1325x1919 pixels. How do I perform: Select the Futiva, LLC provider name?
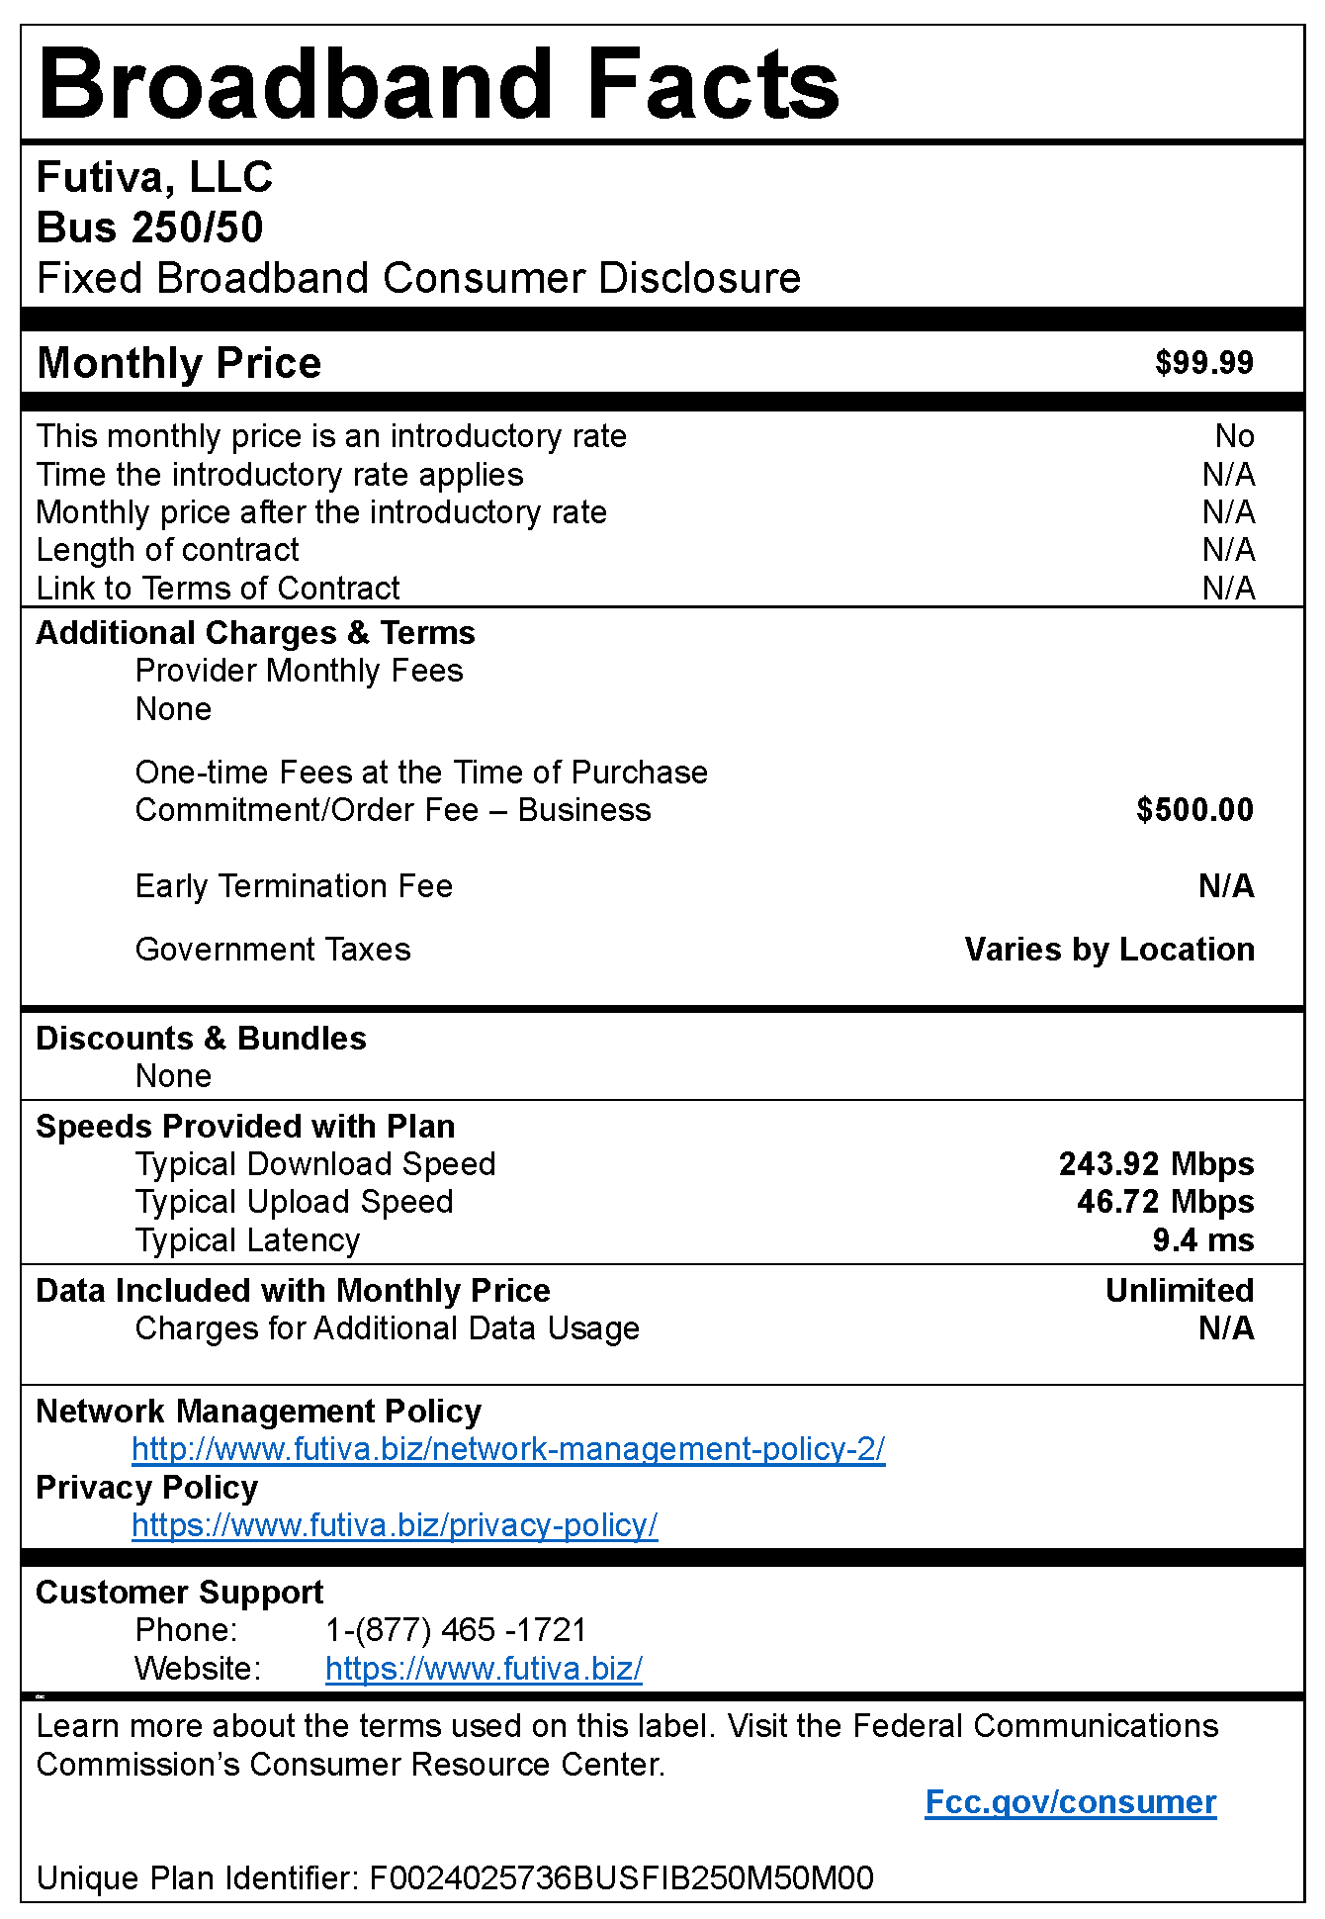(x=155, y=178)
